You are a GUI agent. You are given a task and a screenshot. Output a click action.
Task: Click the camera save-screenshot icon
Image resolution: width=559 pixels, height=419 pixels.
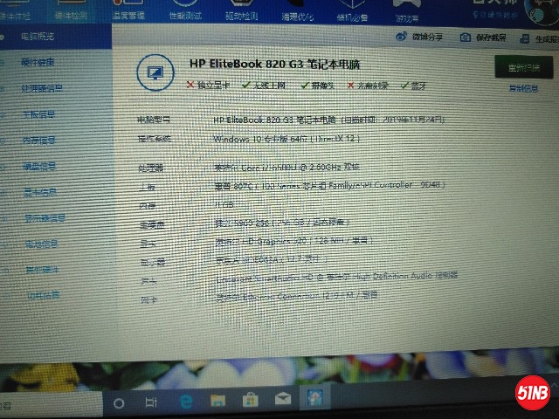[x=466, y=37]
